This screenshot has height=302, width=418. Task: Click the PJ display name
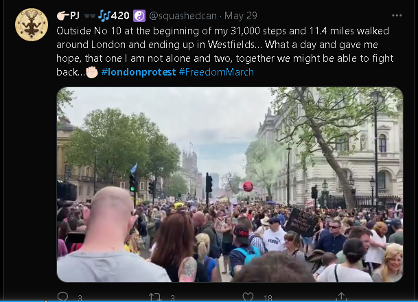point(75,16)
